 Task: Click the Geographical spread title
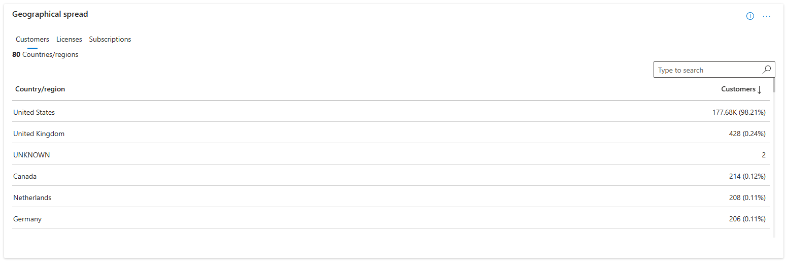click(x=50, y=14)
